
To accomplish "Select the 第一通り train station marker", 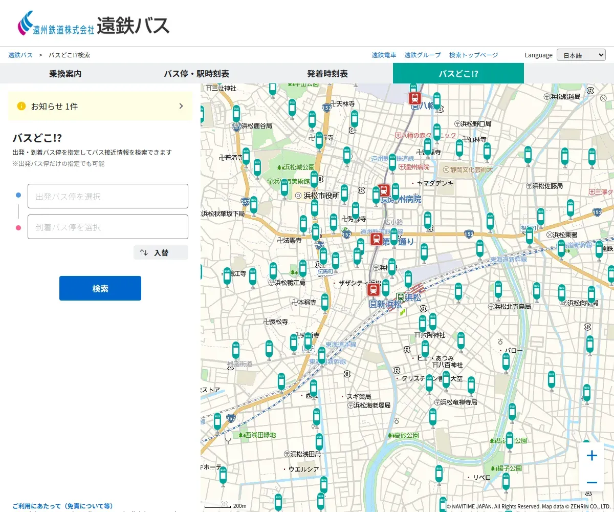I will coord(377,239).
